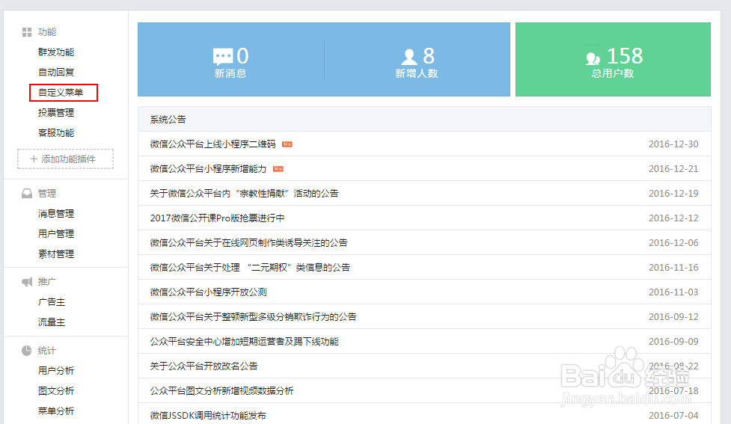Click the 管理 section heading text
The width and height of the screenshot is (731, 424).
coord(47,194)
